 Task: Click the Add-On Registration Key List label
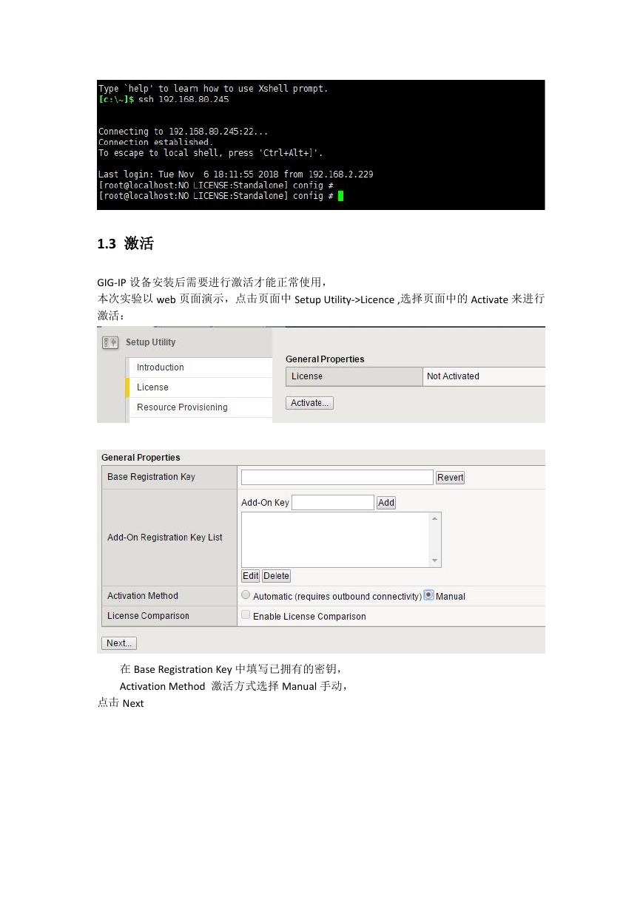(165, 538)
